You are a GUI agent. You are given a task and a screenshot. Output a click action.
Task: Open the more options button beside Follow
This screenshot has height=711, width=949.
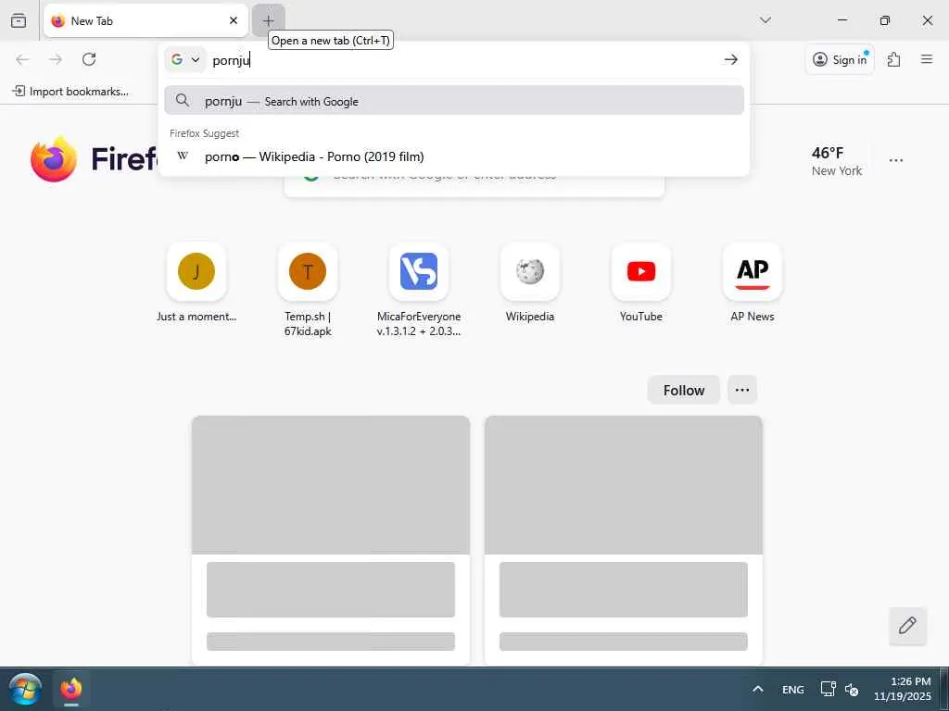[742, 390]
